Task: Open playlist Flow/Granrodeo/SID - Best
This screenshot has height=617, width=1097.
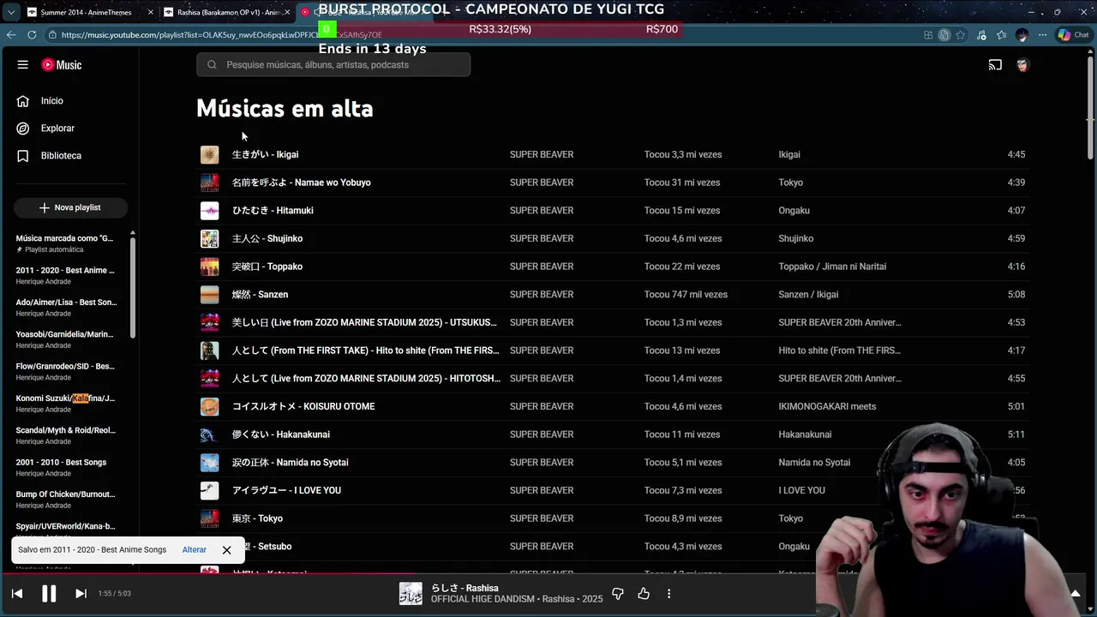Action: 67,371
